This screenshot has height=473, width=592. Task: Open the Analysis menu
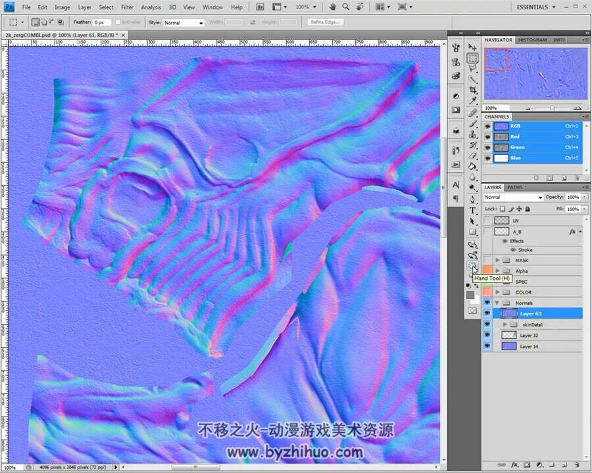tap(151, 7)
